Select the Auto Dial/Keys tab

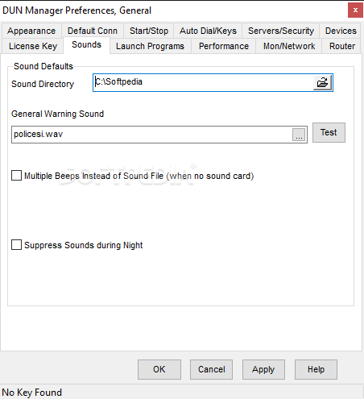click(x=208, y=31)
